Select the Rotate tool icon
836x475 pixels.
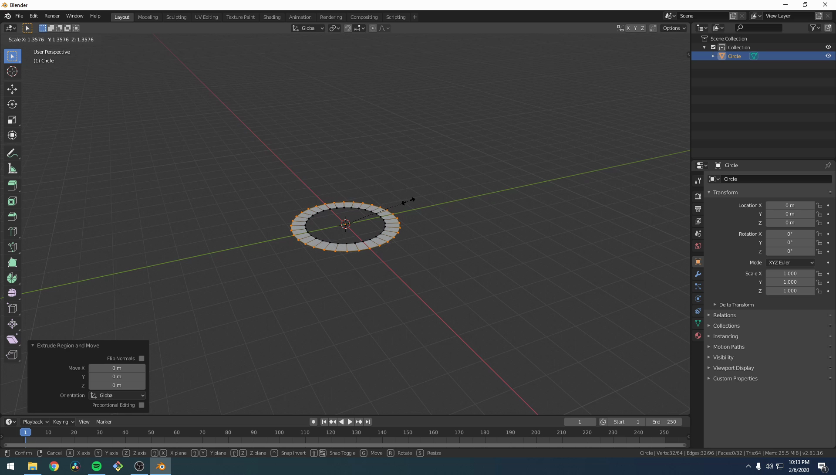click(12, 105)
